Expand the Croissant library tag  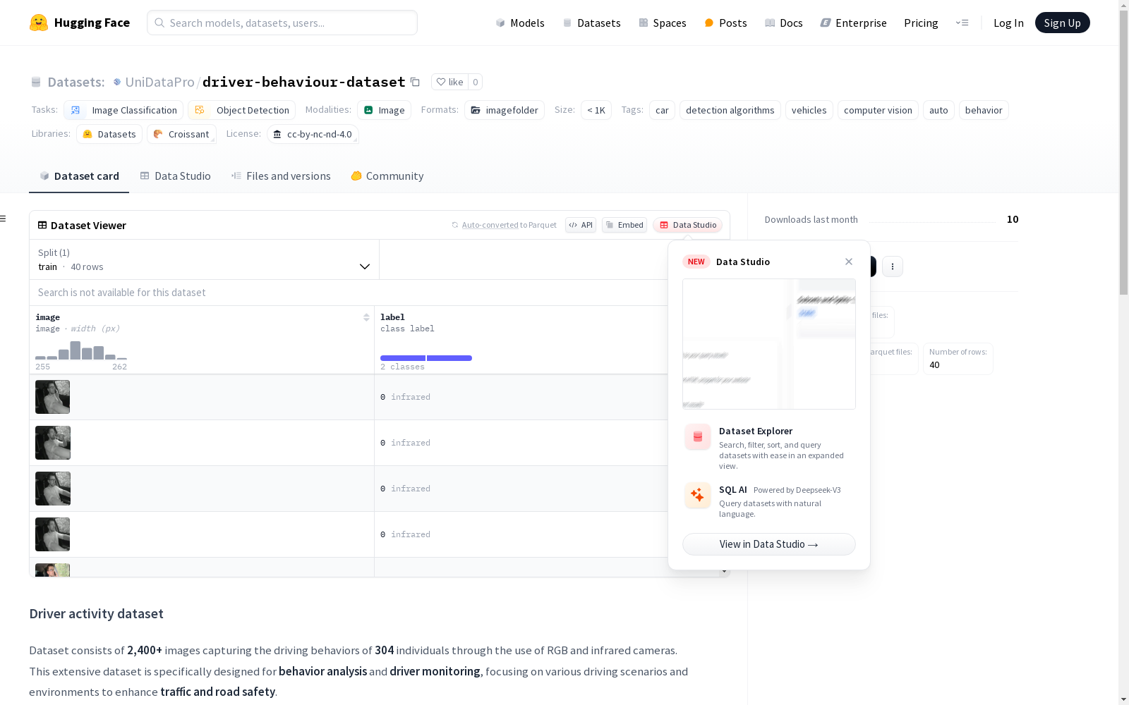pyautogui.click(x=181, y=134)
